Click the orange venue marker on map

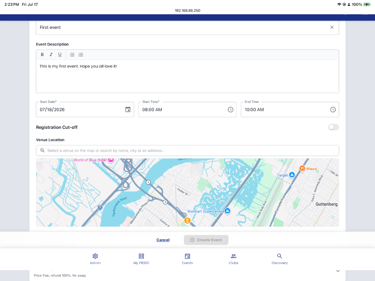[x=187, y=221]
